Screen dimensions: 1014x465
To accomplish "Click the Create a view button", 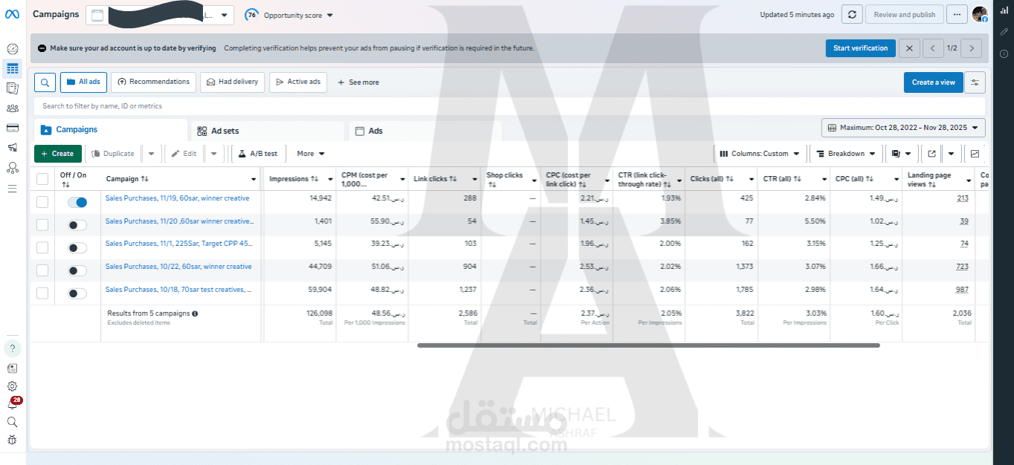I will tap(933, 82).
